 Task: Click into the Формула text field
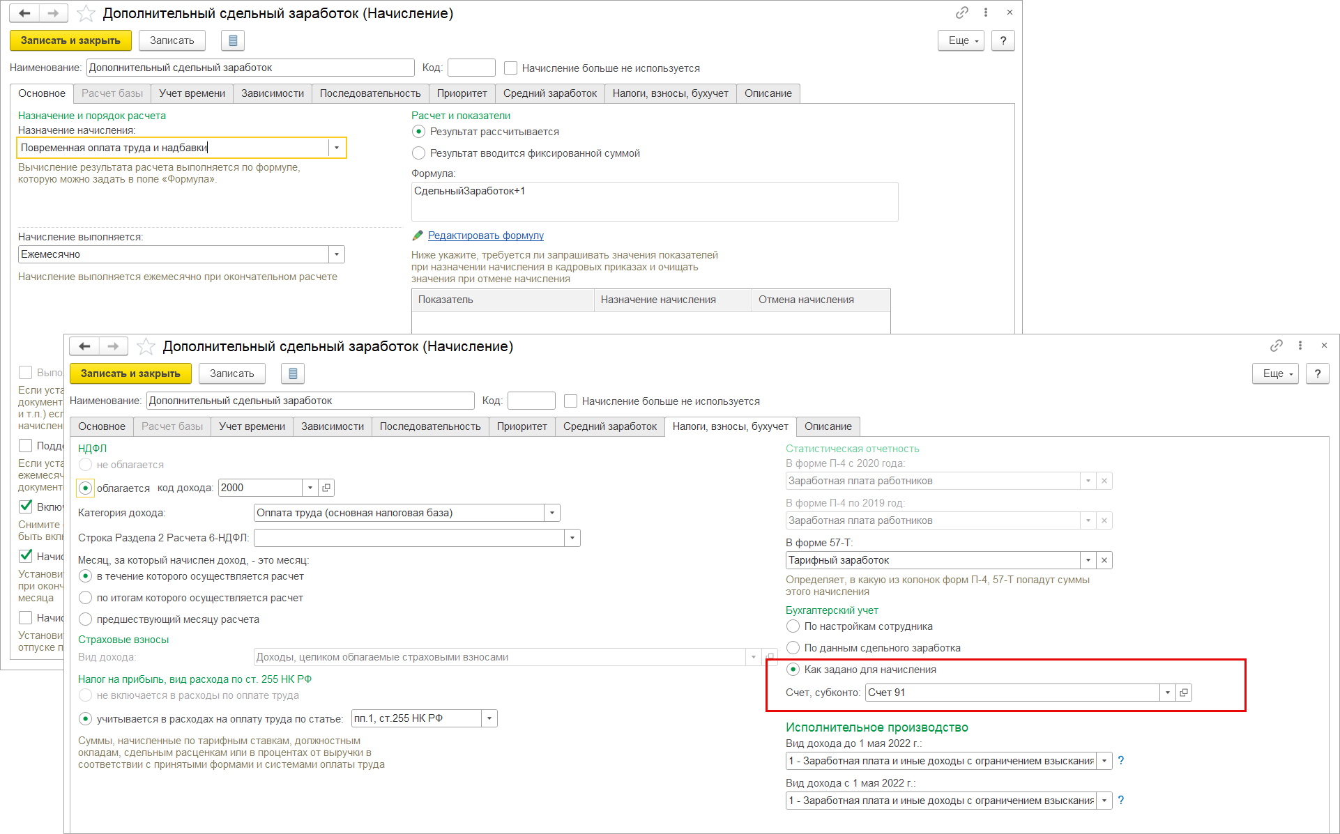(654, 202)
